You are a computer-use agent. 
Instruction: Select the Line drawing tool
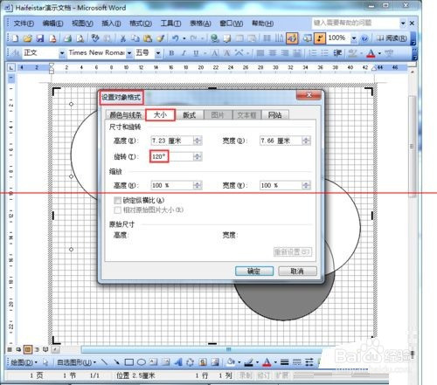click(x=104, y=362)
